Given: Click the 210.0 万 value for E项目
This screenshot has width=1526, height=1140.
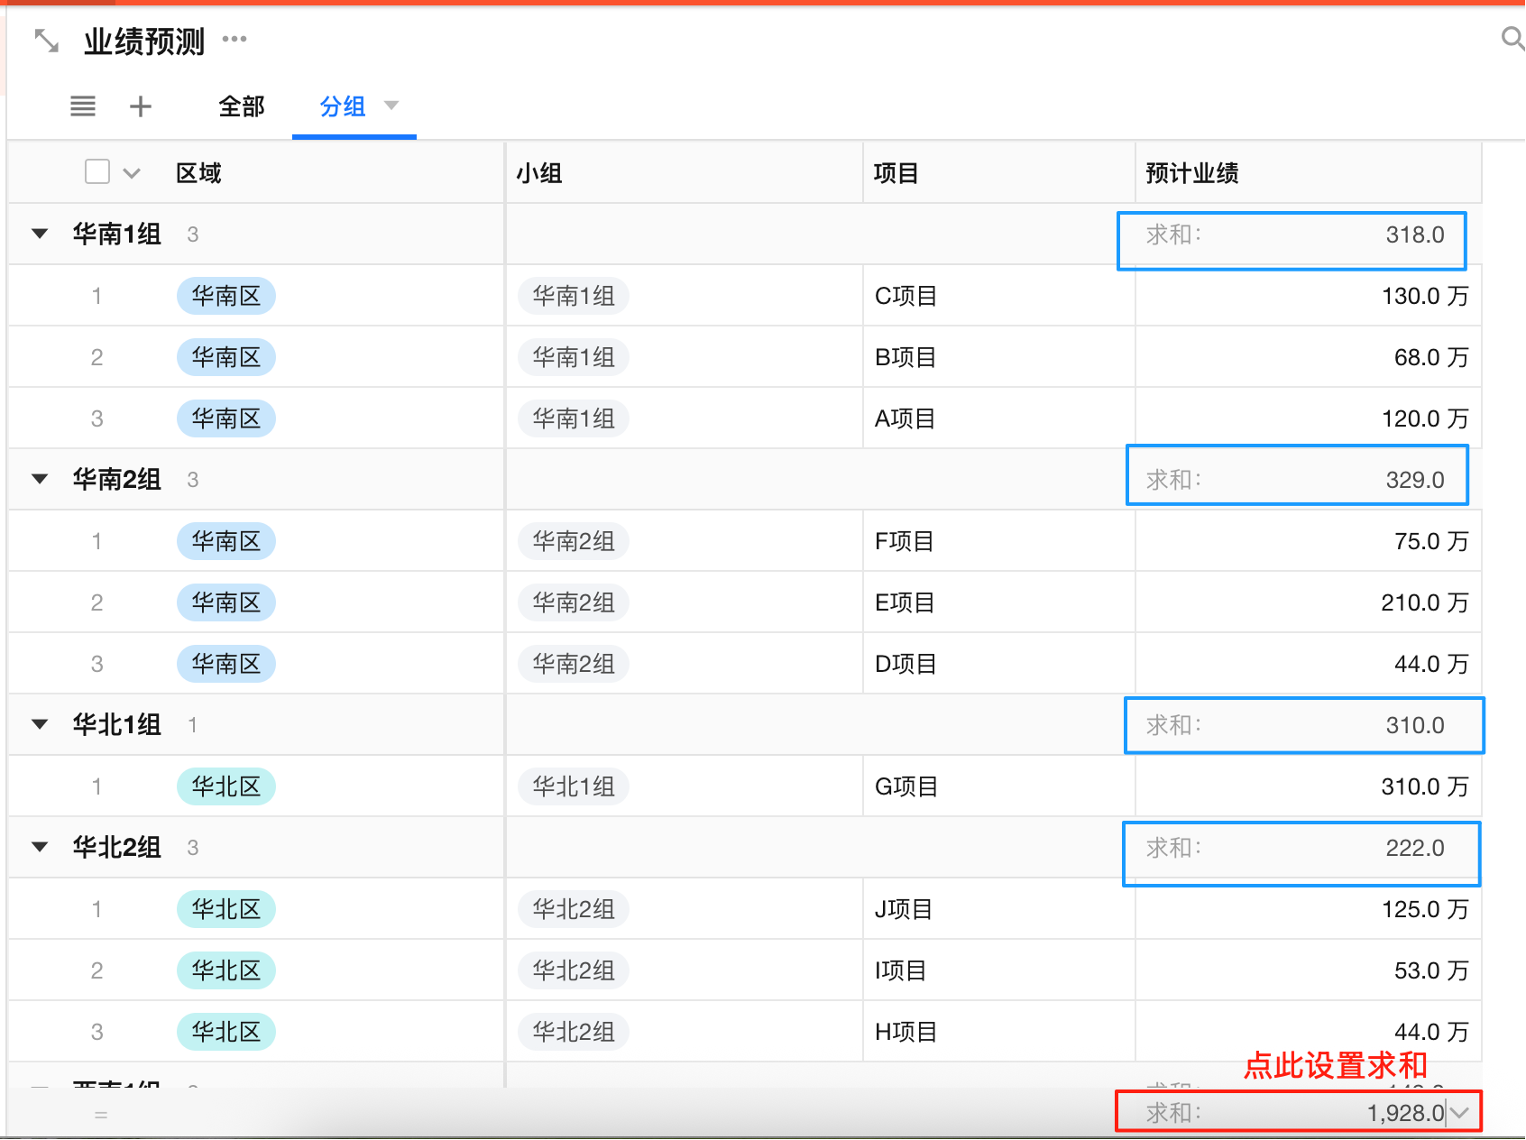Looking at the screenshot, I should click(1424, 602).
